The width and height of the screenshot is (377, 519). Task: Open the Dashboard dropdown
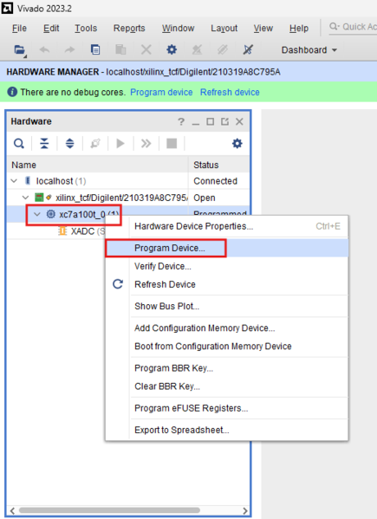click(x=309, y=50)
